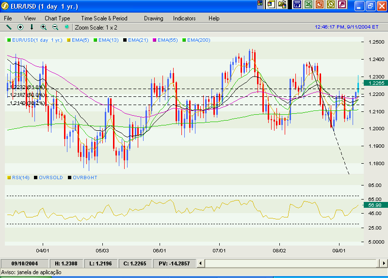This screenshot has height=278, width=388.
Task: Open Microsoft Word from Office shortcut bar
Action: [x=297, y=5]
